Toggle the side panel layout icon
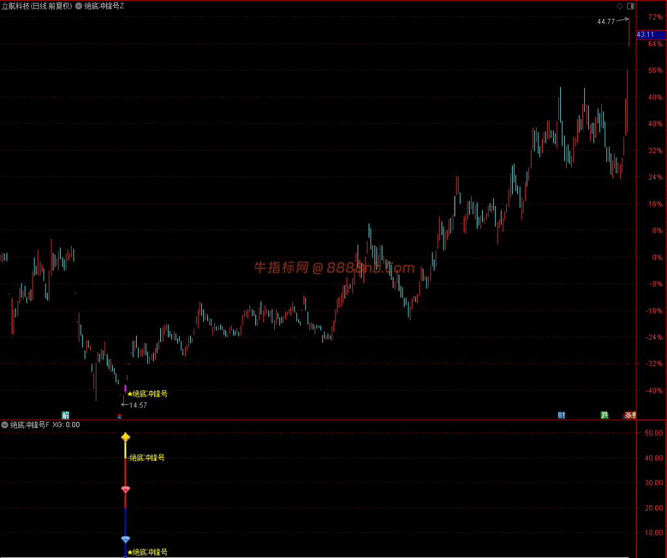667x558 pixels. [x=631, y=6]
